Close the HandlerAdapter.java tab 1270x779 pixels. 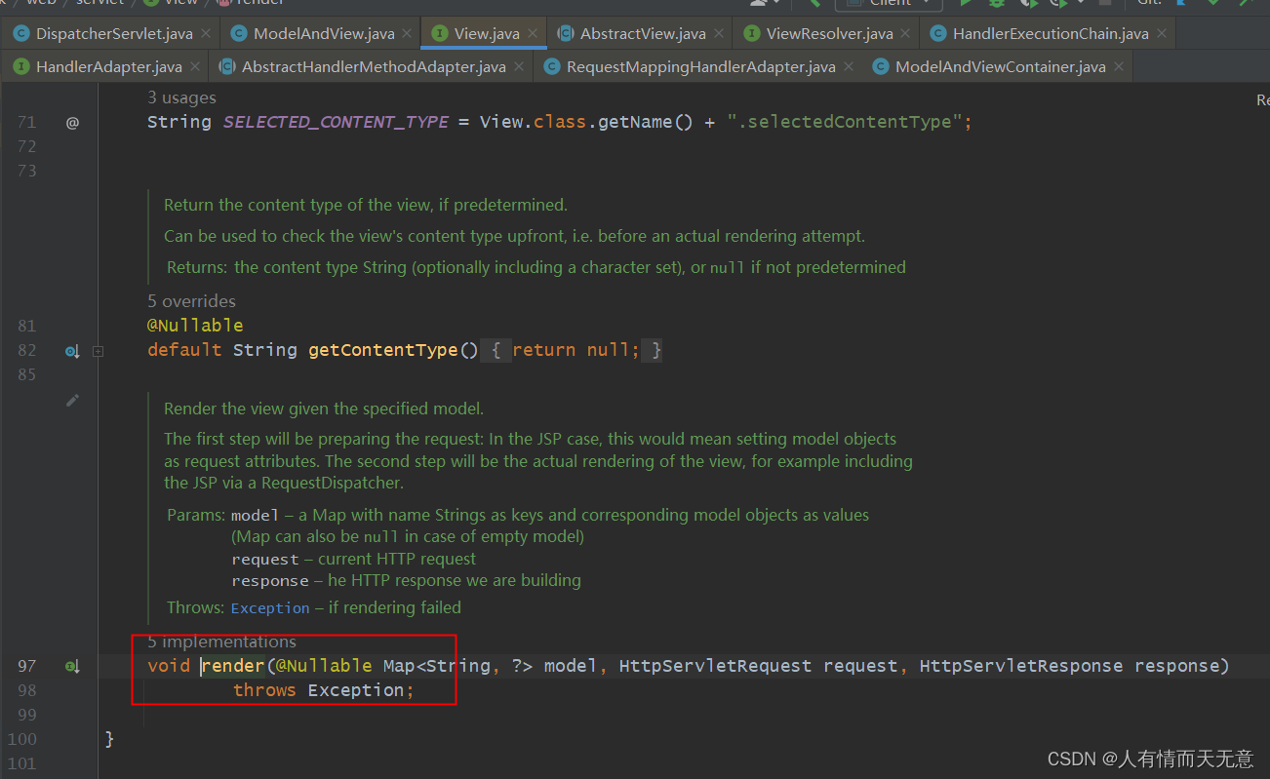pos(194,67)
